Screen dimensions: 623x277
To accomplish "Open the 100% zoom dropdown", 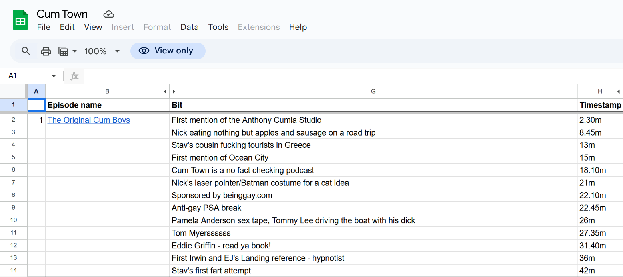I will (x=102, y=51).
